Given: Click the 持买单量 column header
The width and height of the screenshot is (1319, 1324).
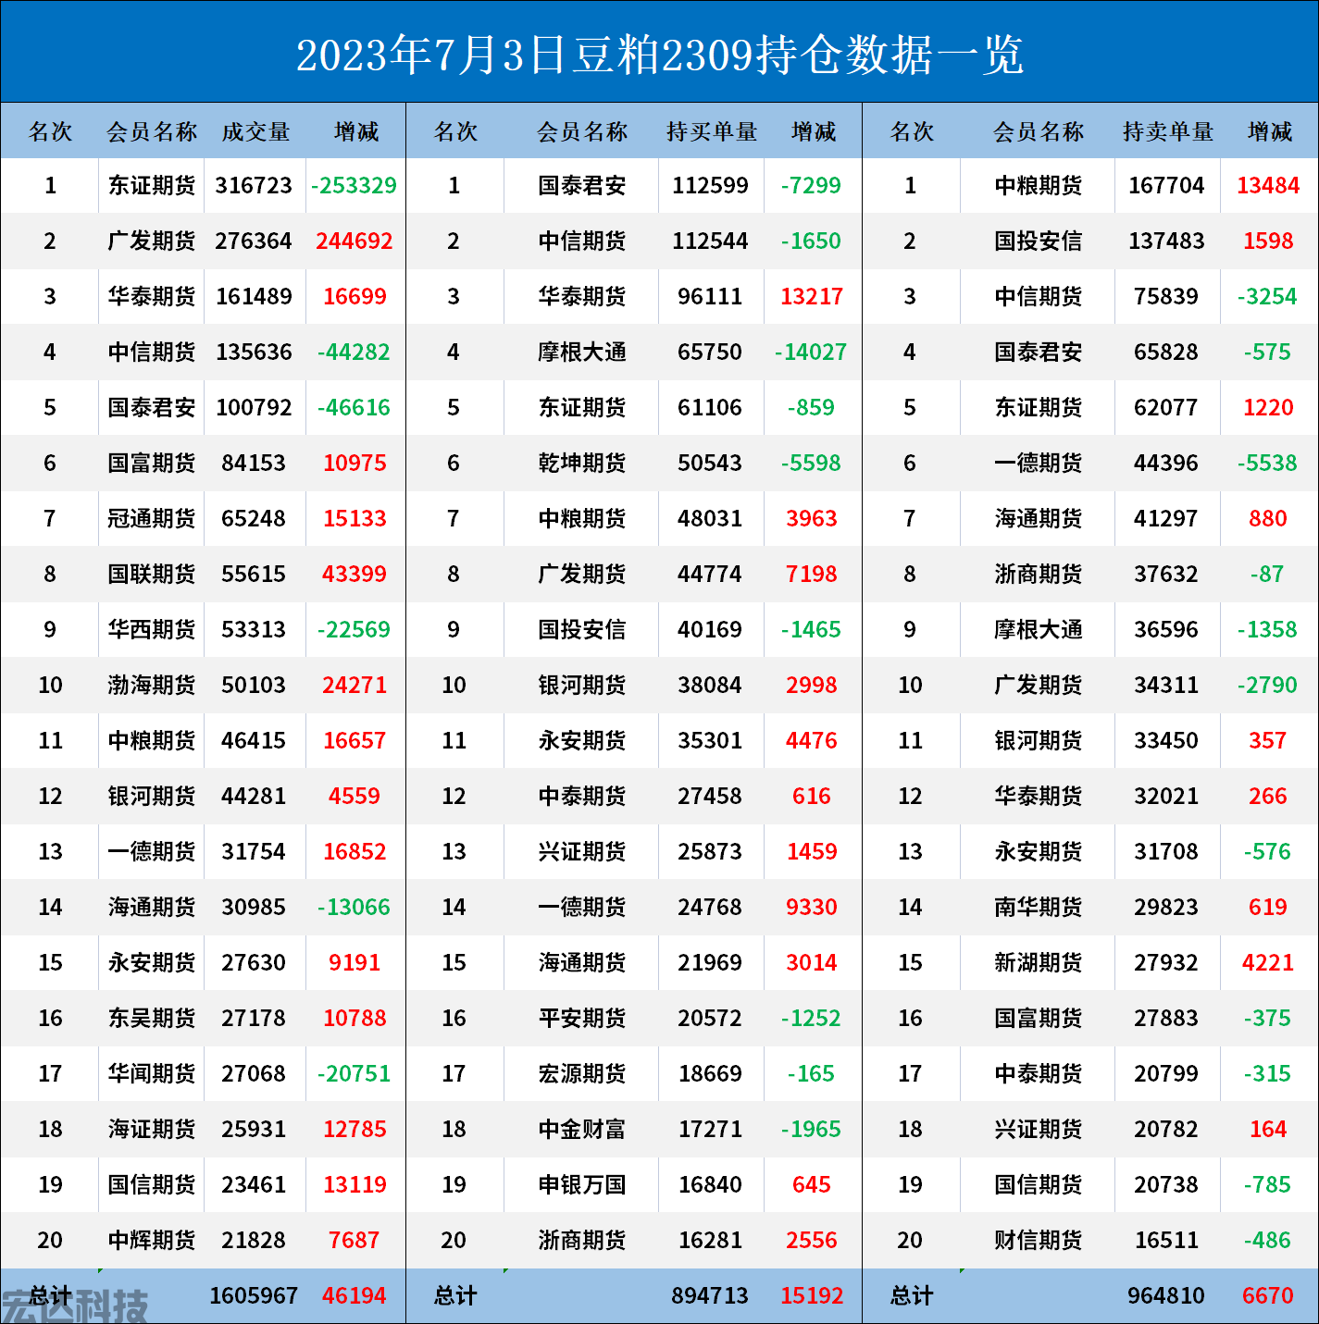Looking at the screenshot, I should [x=711, y=131].
